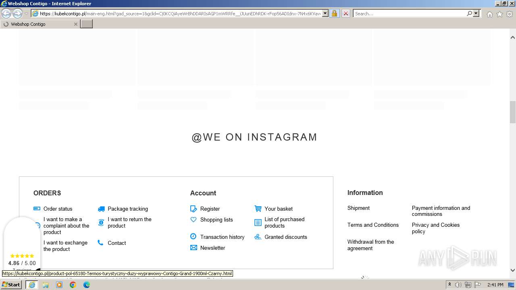
Task: Open the Order status link
Action: [58, 209]
